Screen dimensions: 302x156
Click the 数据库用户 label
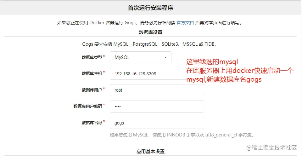pyautogui.click(x=92, y=90)
